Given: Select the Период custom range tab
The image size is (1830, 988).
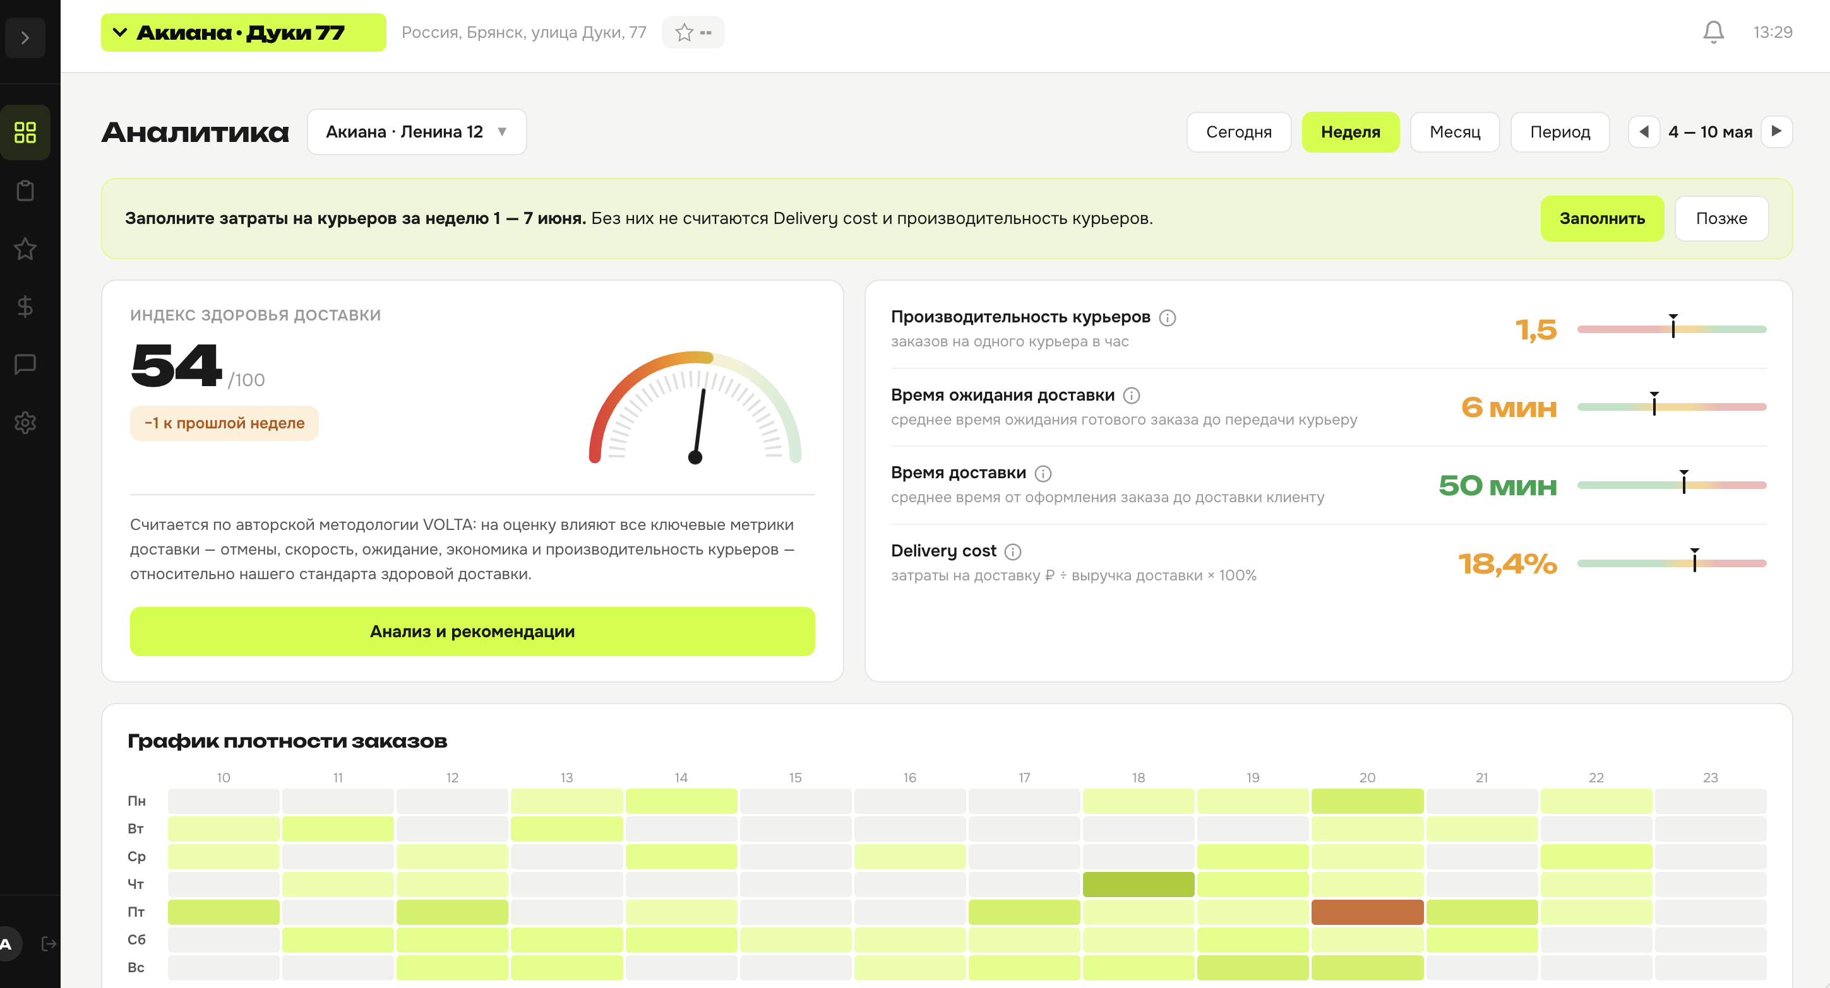Looking at the screenshot, I should coord(1559,132).
